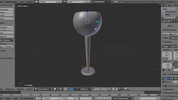Adjust the 50% resolution percentage slider
The width and height of the screenshot is (178, 100).
167,58
